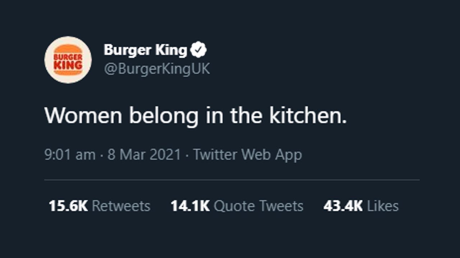The width and height of the screenshot is (460, 258).
Task: Show the Likes label list
Action: (x=383, y=206)
